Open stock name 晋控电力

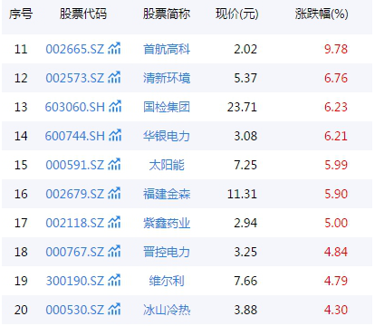click(167, 252)
